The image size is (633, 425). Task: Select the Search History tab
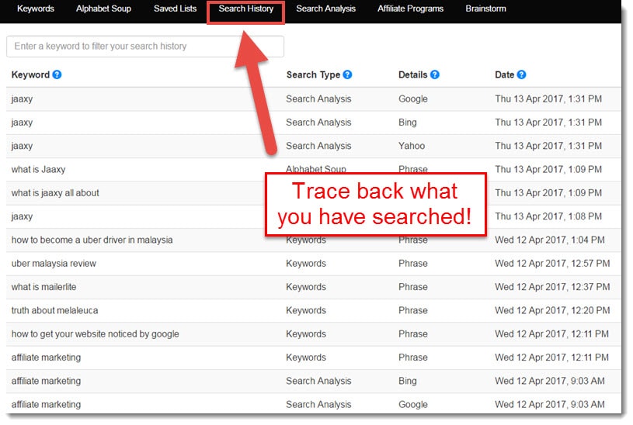246,9
